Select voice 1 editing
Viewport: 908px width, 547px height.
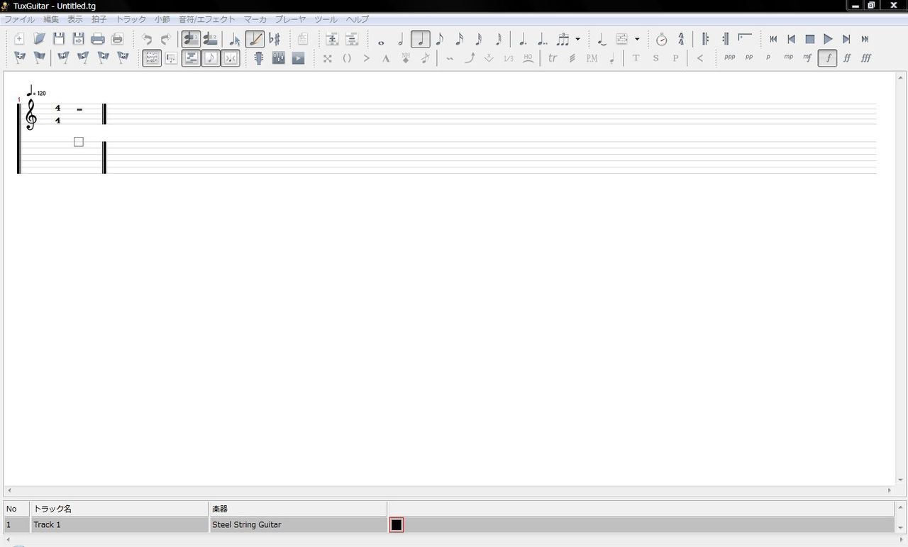coord(190,39)
